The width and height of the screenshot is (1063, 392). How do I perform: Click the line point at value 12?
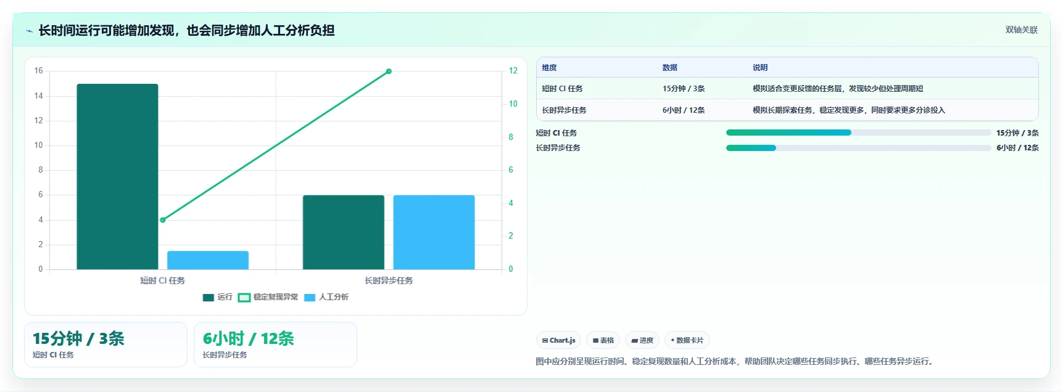tap(389, 71)
